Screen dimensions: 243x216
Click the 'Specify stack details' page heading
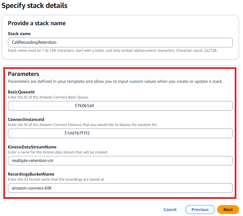[34, 6]
